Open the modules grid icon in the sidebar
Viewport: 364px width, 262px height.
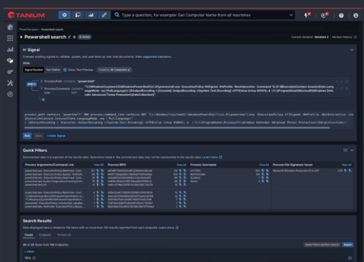tap(10, 38)
